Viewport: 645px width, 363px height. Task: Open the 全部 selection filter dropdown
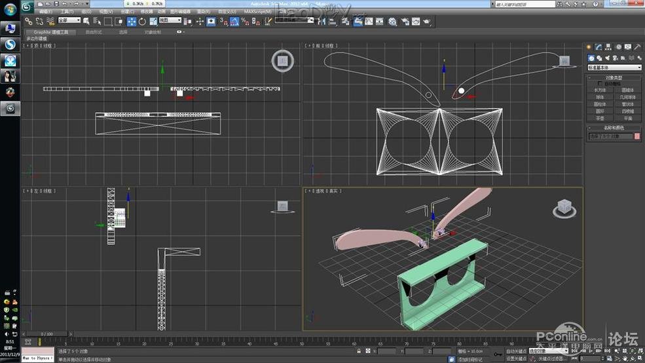point(69,21)
